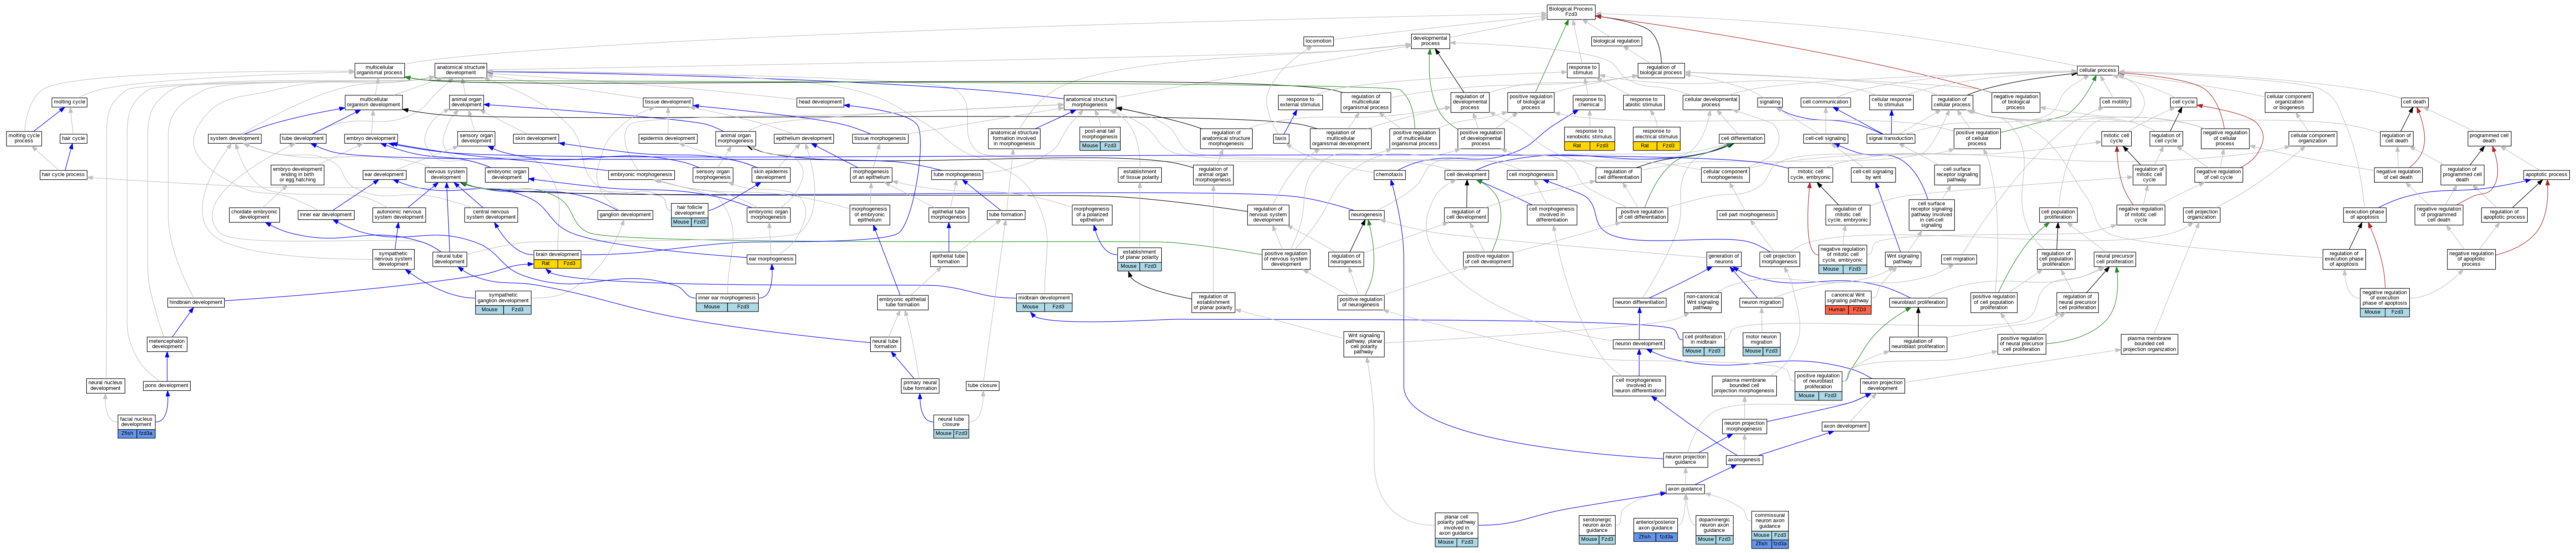Click the 'tissue development' node
2576x553 pixels.
point(668,102)
